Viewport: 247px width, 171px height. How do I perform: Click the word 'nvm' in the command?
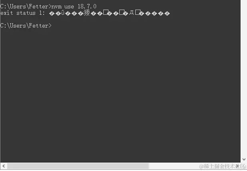coord(56,7)
